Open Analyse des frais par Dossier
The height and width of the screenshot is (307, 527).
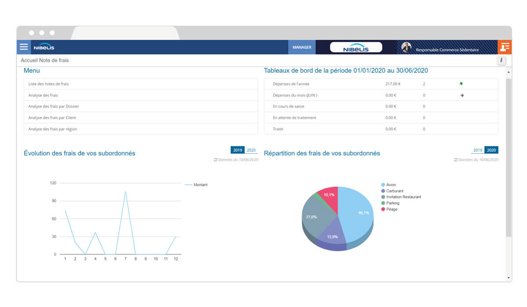tap(54, 106)
